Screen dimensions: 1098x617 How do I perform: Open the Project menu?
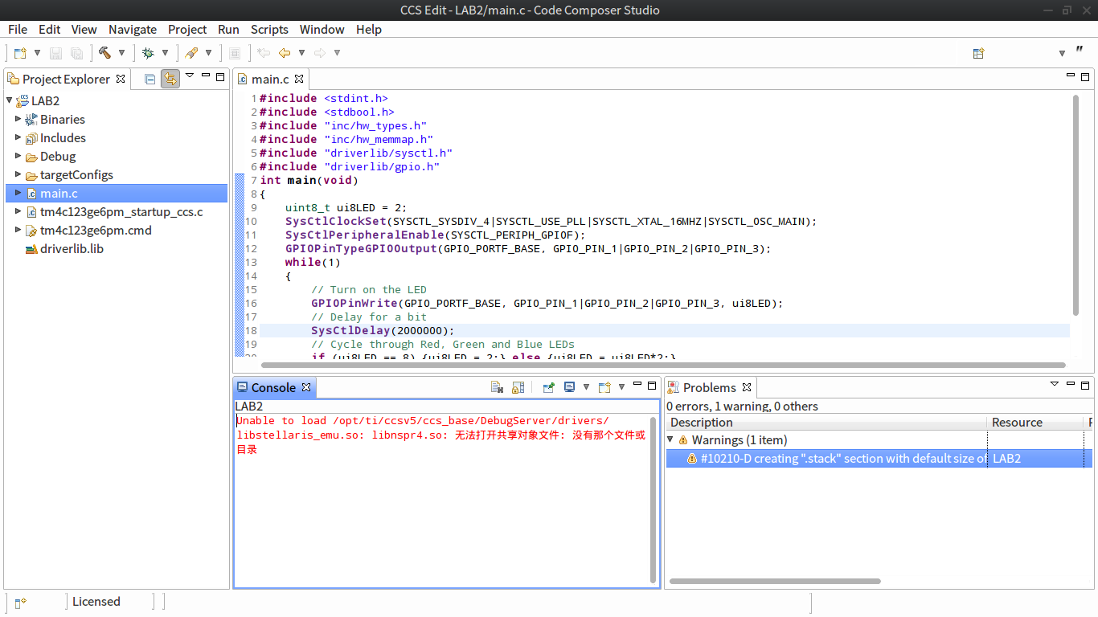click(x=187, y=29)
